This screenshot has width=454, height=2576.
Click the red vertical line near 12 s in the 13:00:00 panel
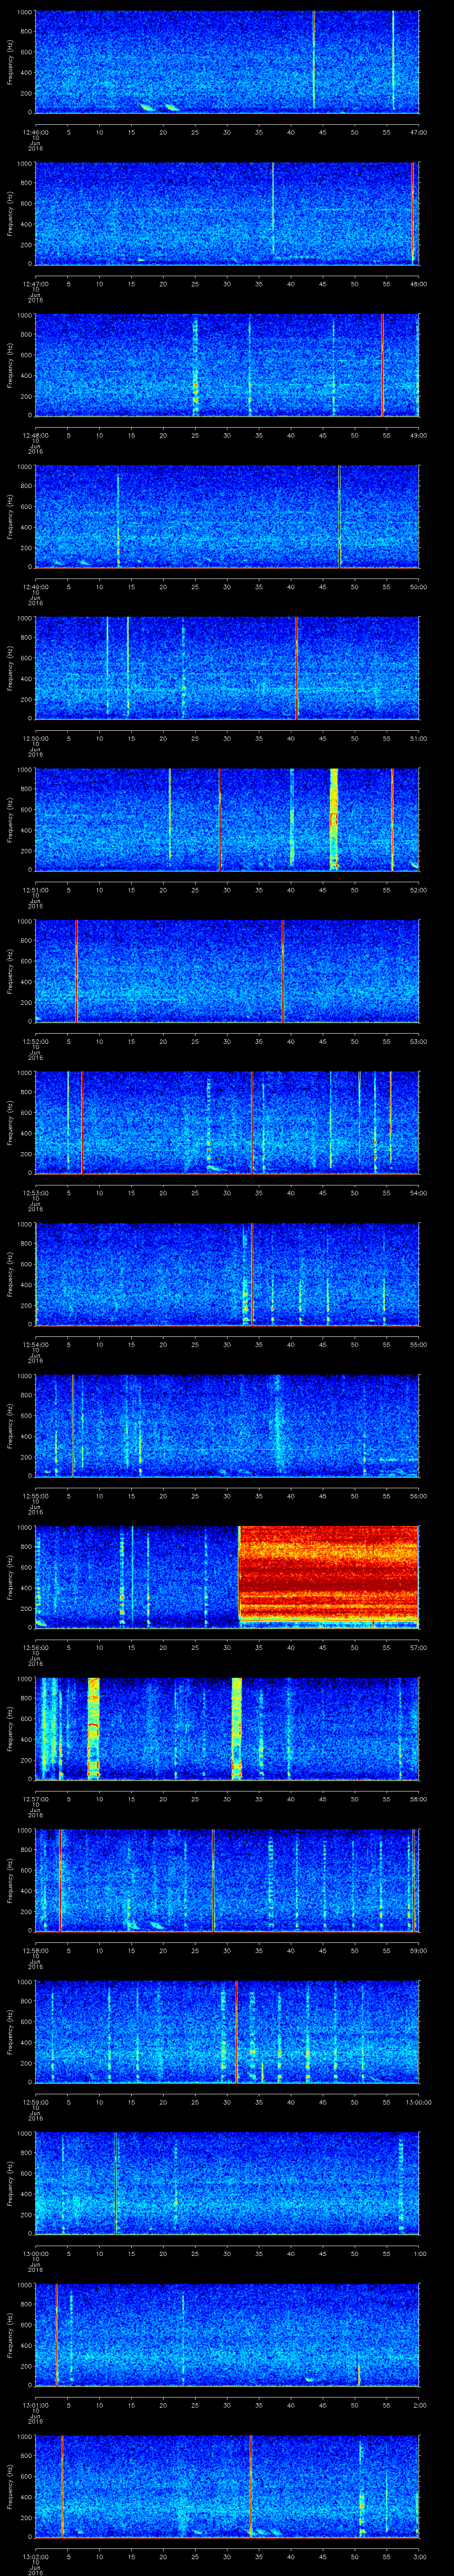pyautogui.click(x=116, y=2182)
